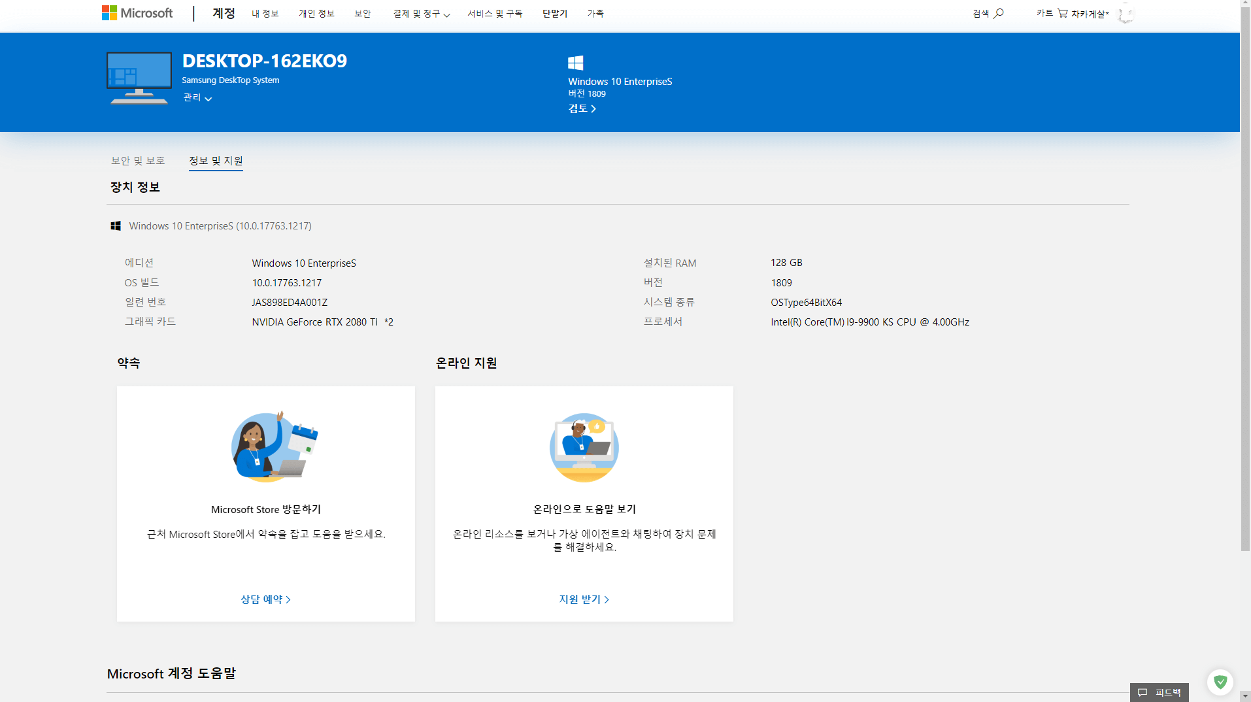
Task: Expand the 관리 dropdown under device name
Action: click(197, 97)
